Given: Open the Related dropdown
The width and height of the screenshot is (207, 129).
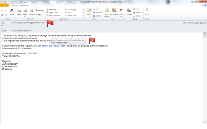Looking at the screenshot, I should point(138,12).
